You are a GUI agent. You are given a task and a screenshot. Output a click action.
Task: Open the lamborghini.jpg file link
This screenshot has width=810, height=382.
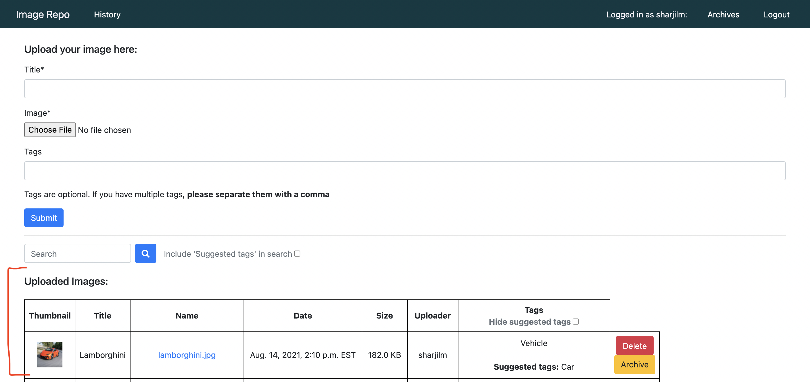click(x=187, y=355)
